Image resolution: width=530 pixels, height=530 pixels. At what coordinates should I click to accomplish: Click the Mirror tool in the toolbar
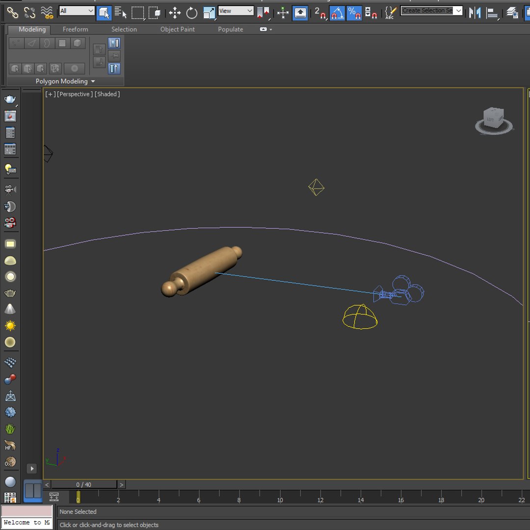click(475, 13)
